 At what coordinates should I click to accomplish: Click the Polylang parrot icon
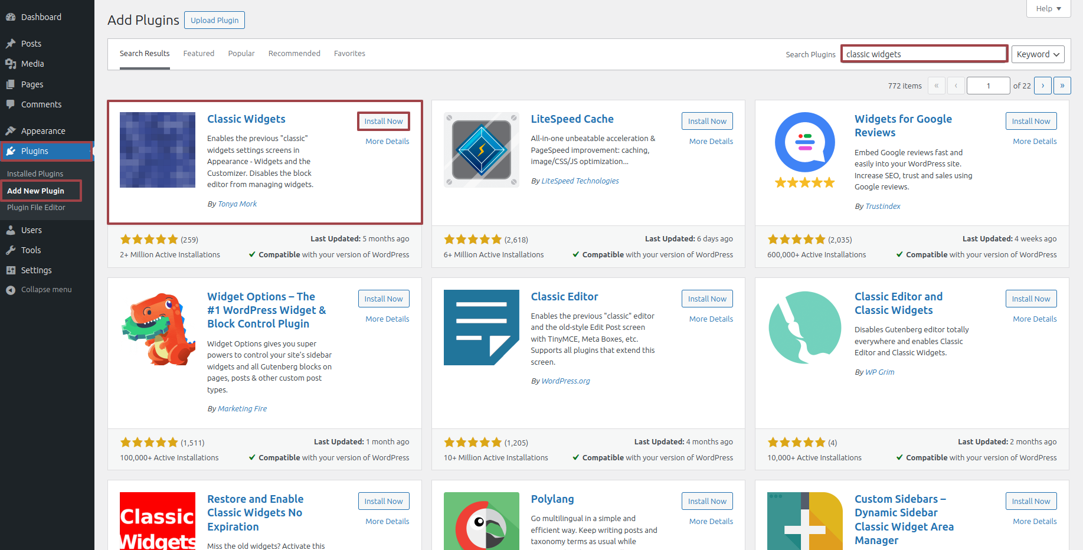point(482,521)
